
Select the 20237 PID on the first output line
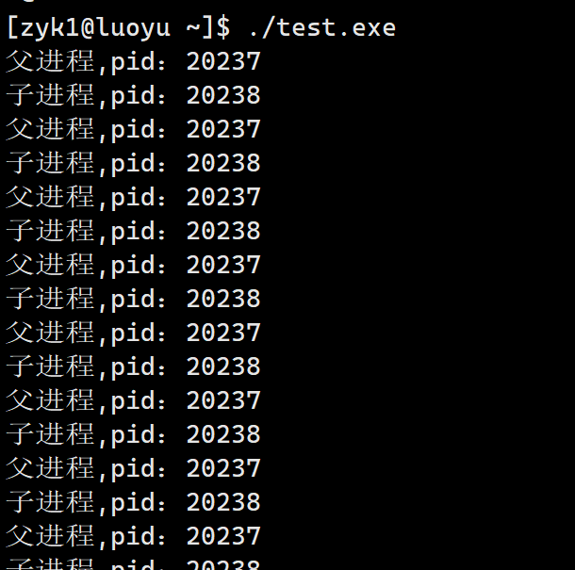click(x=223, y=61)
